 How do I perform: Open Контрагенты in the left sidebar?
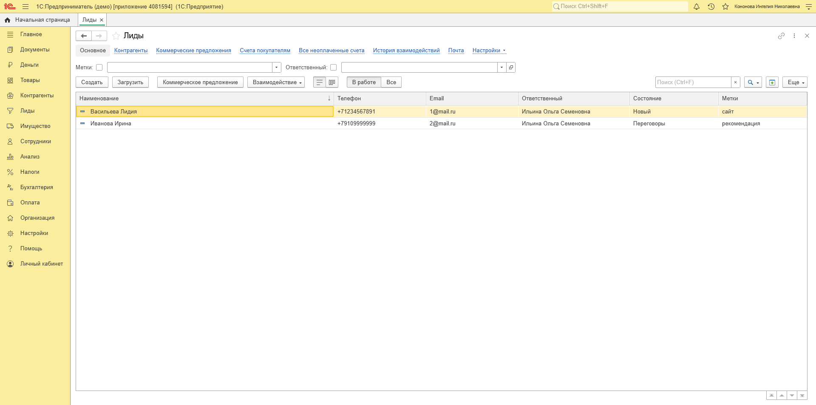coord(37,96)
